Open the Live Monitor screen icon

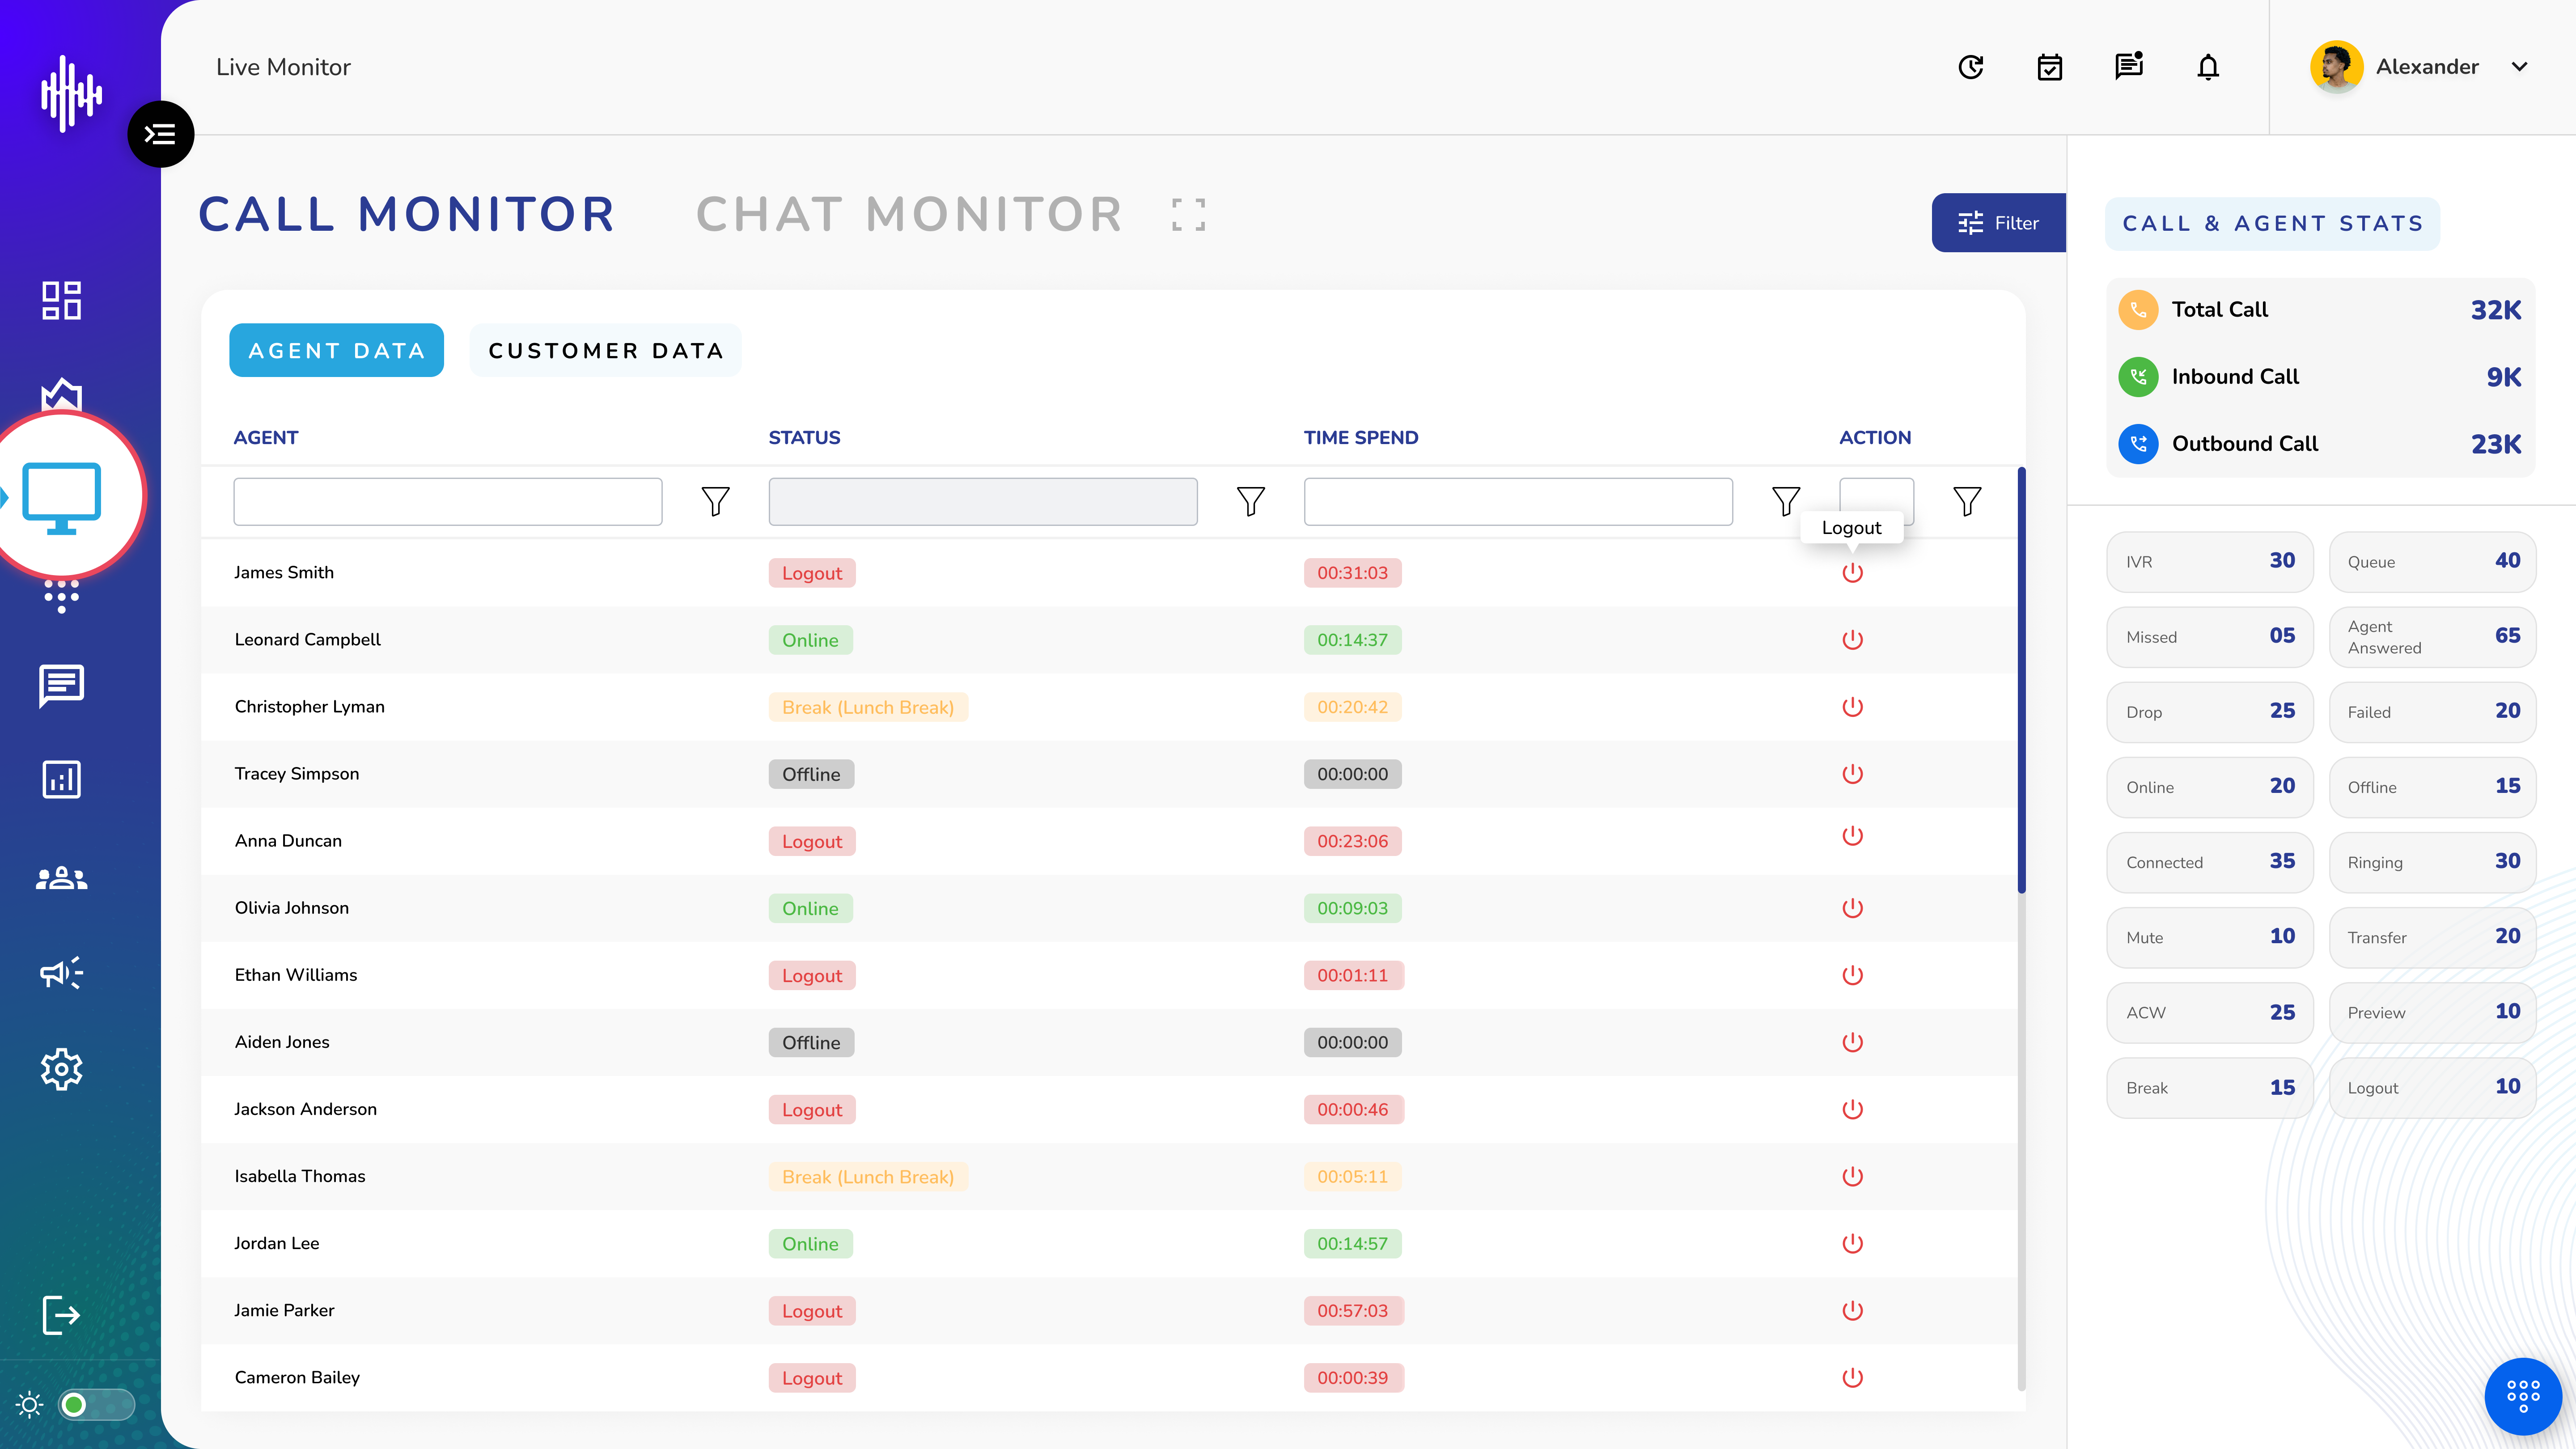click(x=62, y=497)
